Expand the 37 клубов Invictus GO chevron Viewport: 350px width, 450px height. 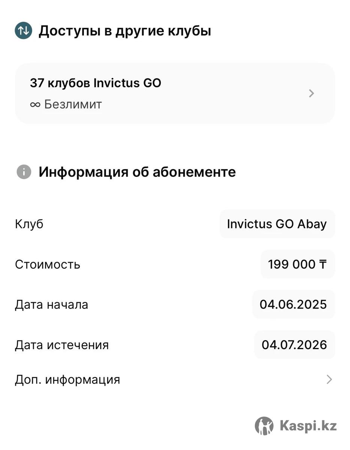tap(311, 93)
